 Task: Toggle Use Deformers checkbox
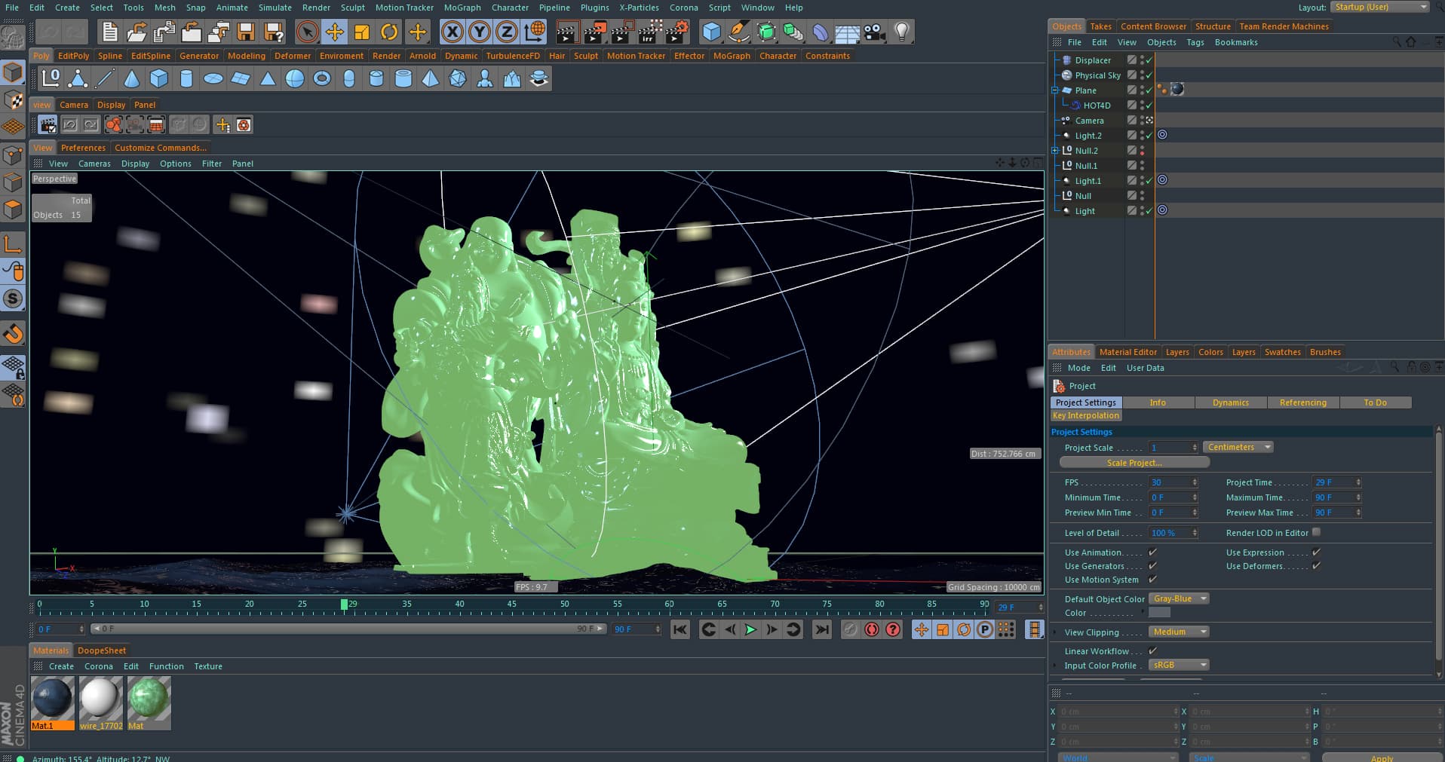click(x=1316, y=566)
